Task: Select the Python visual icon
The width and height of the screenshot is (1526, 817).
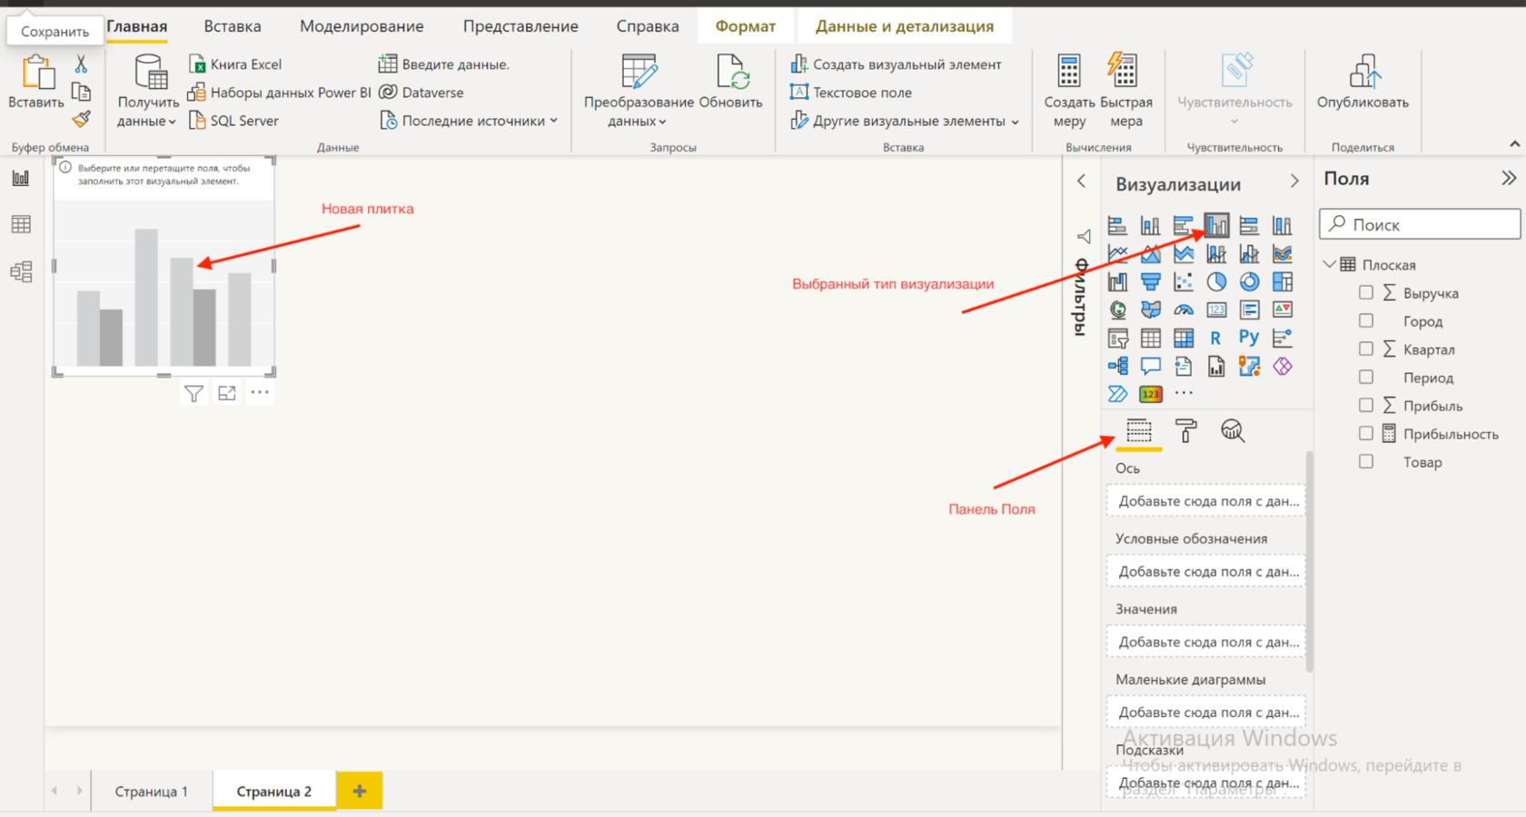Action: tap(1249, 338)
